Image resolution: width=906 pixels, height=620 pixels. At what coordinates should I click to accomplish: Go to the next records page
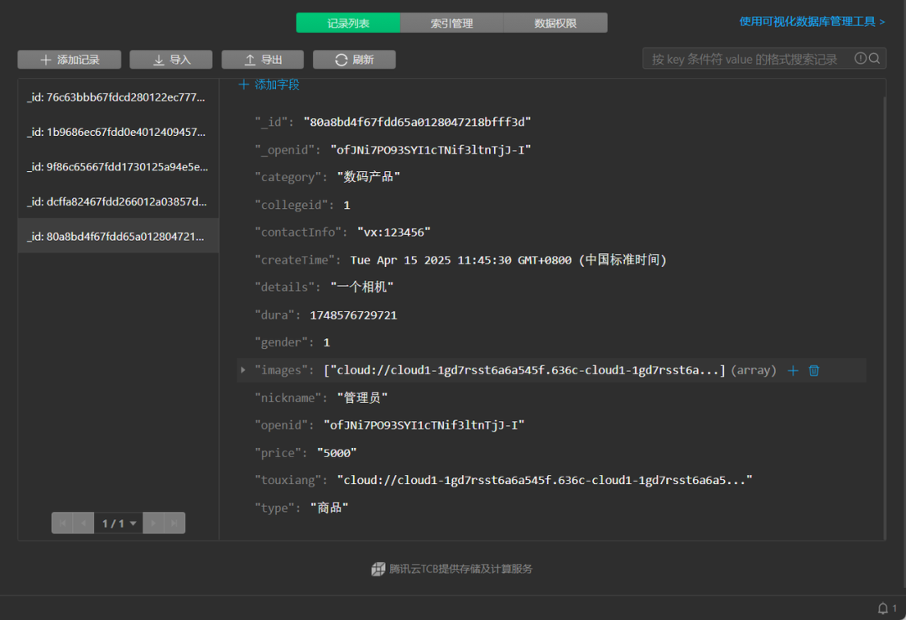pos(153,524)
